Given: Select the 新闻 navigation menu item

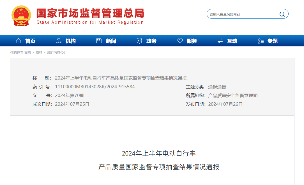Looking at the screenshot, I should (111, 41).
